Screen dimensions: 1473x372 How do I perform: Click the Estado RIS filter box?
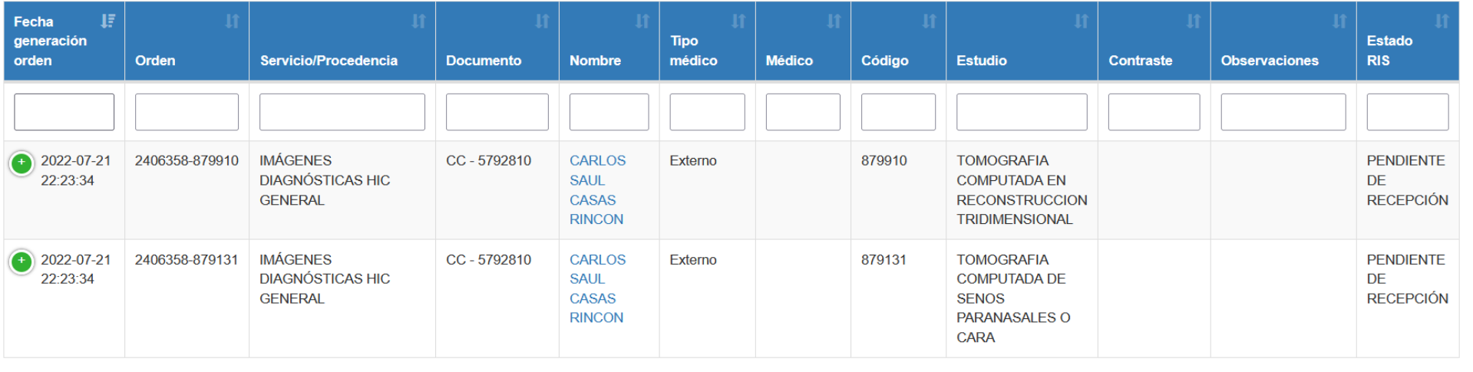(x=1407, y=112)
